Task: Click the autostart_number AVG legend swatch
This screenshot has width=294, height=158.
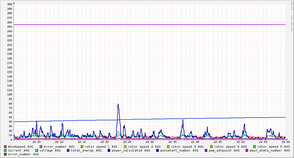Action: pyautogui.click(x=157, y=150)
